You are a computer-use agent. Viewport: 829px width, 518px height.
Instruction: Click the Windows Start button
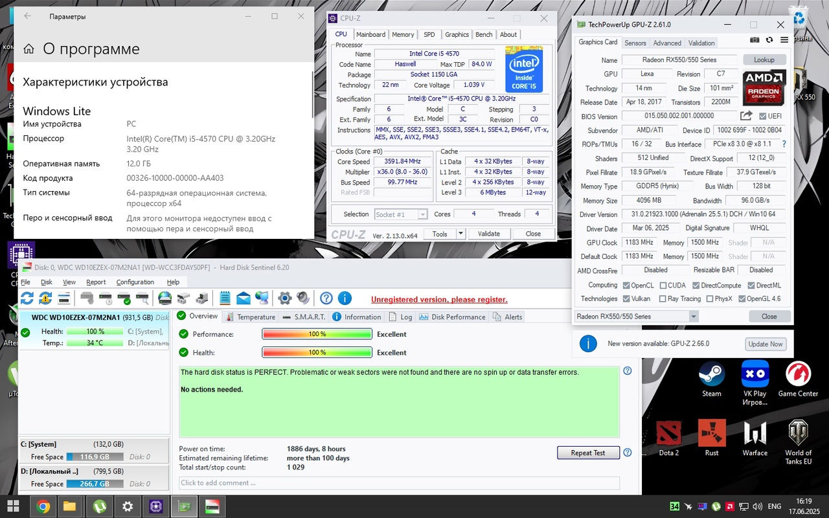[13, 506]
